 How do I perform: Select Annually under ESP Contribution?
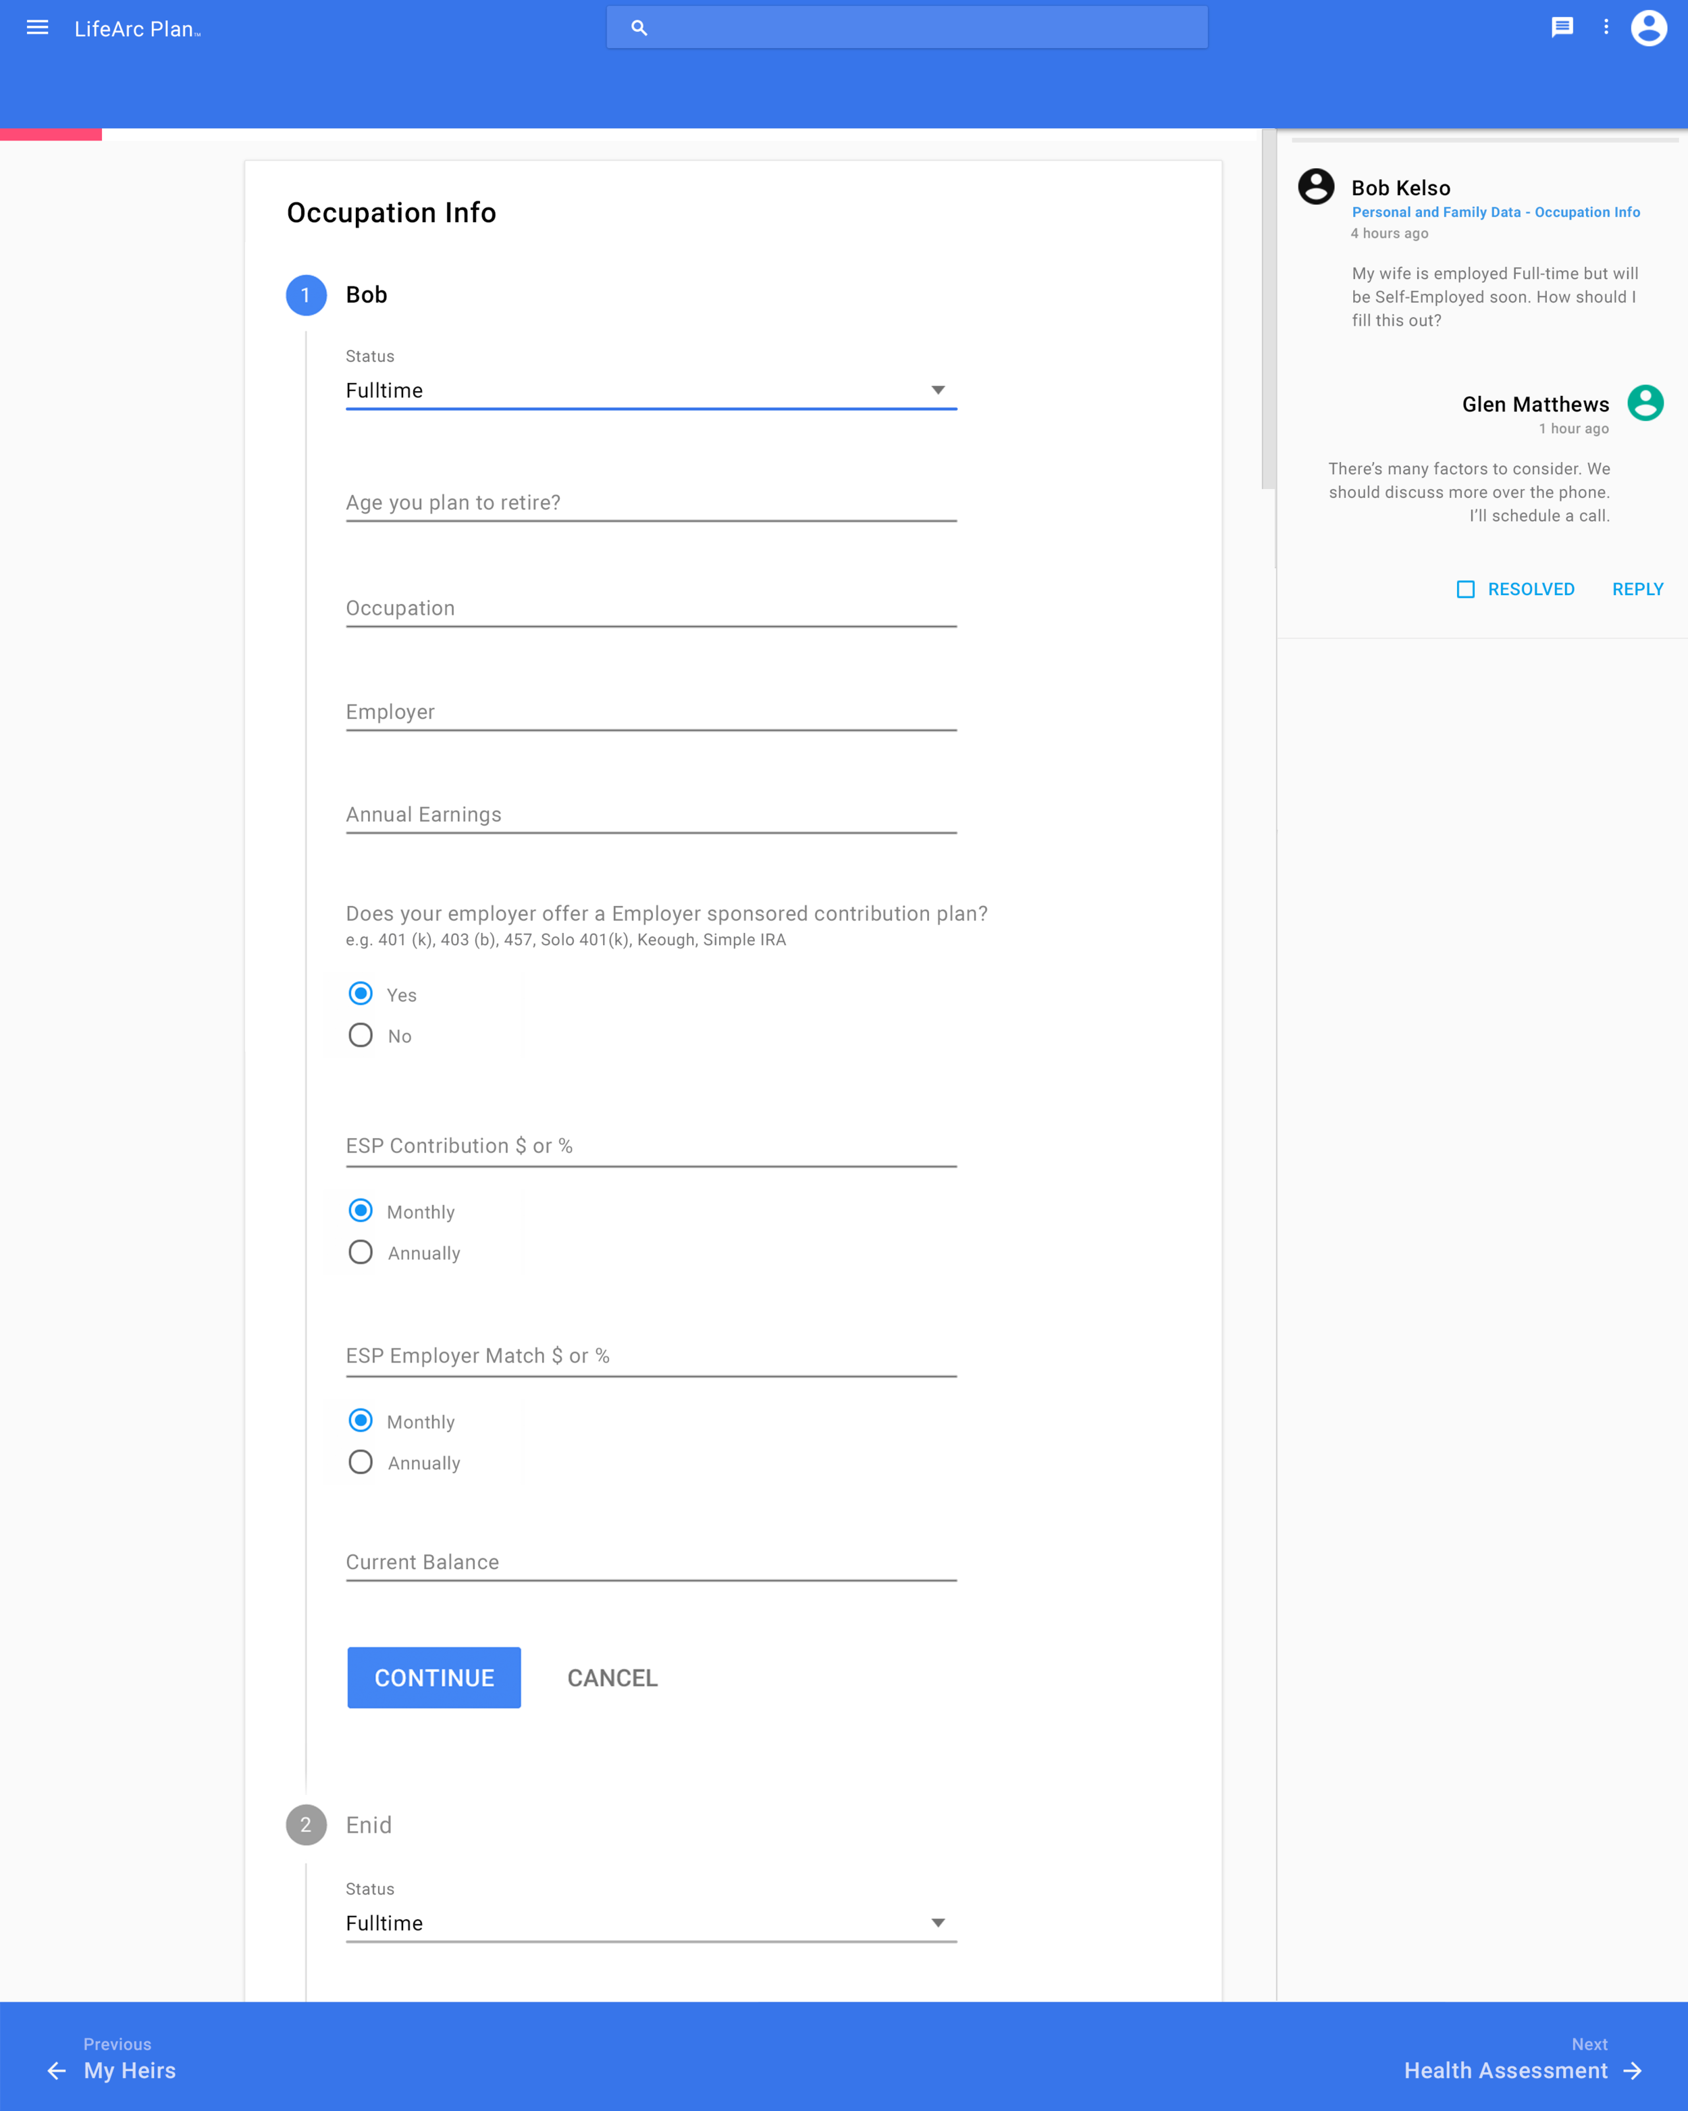tap(360, 1252)
